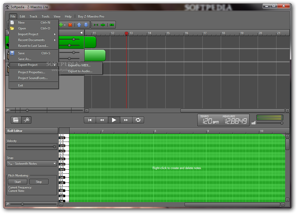Open the Help menu
The height and width of the screenshot is (214, 297).
tap(68, 16)
